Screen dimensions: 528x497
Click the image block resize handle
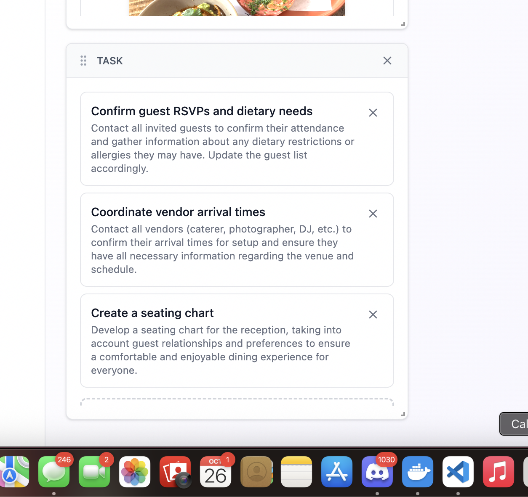coord(403,24)
